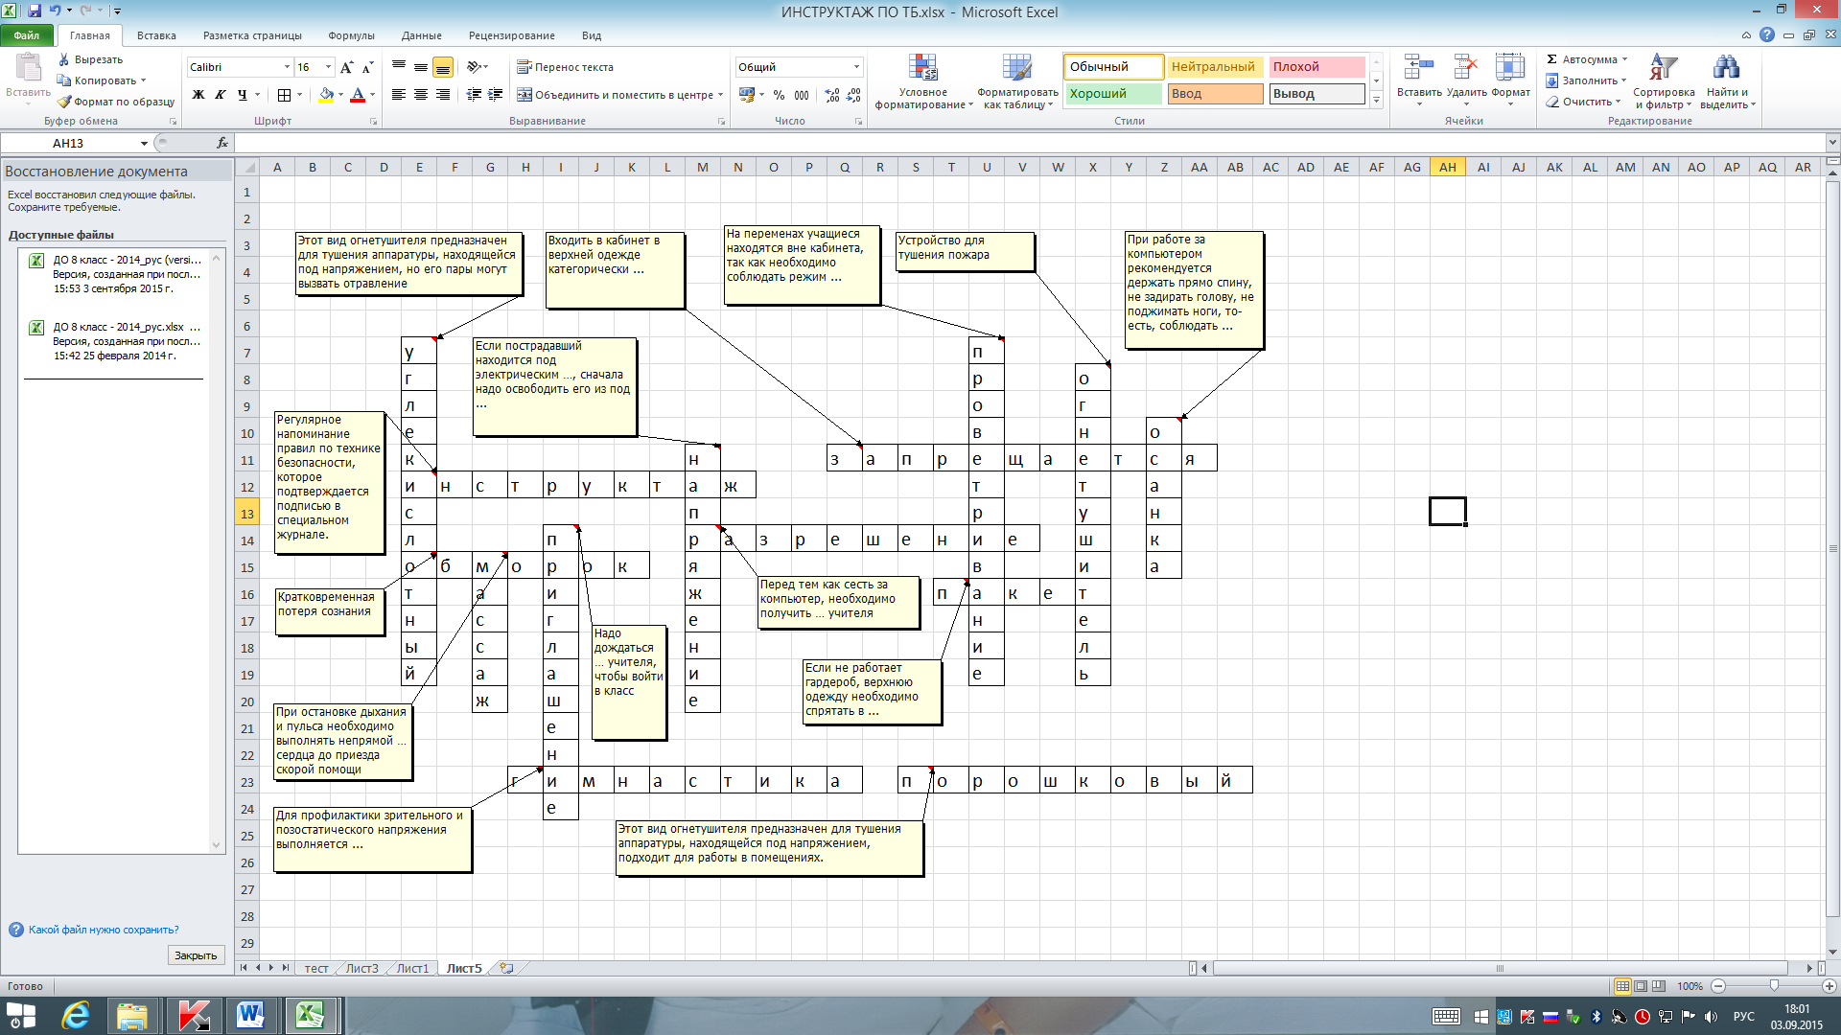
Task: Center text horizontally
Action: (x=421, y=95)
